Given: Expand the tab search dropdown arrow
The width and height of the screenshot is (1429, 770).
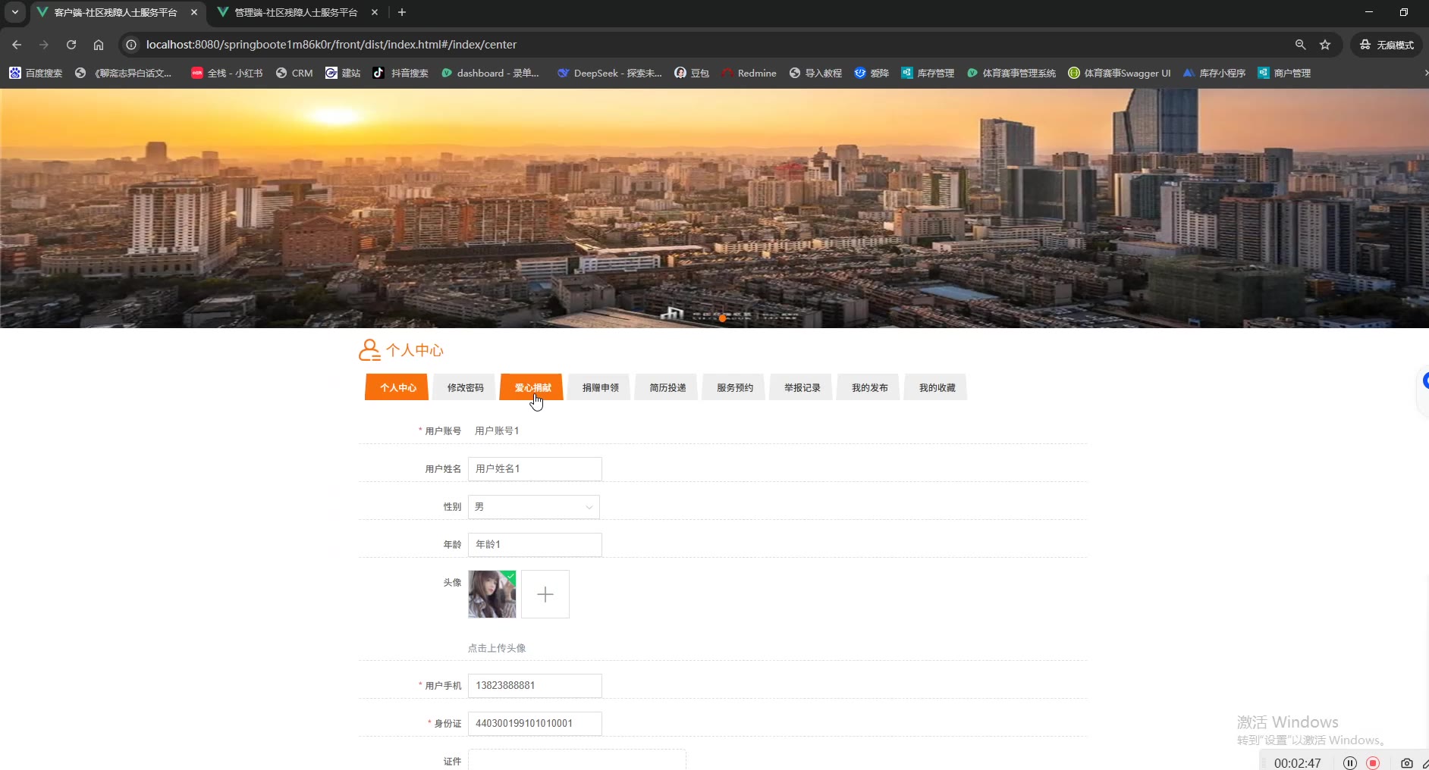Looking at the screenshot, I should pos(15,12).
